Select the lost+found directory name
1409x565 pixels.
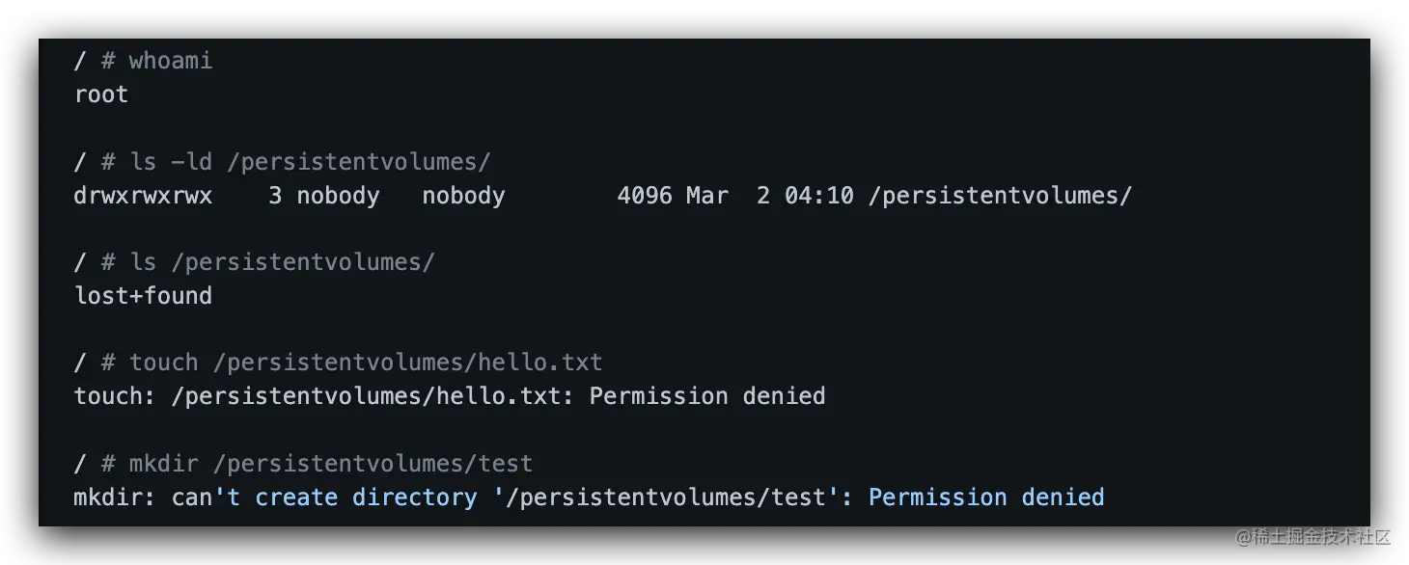pyautogui.click(x=143, y=296)
